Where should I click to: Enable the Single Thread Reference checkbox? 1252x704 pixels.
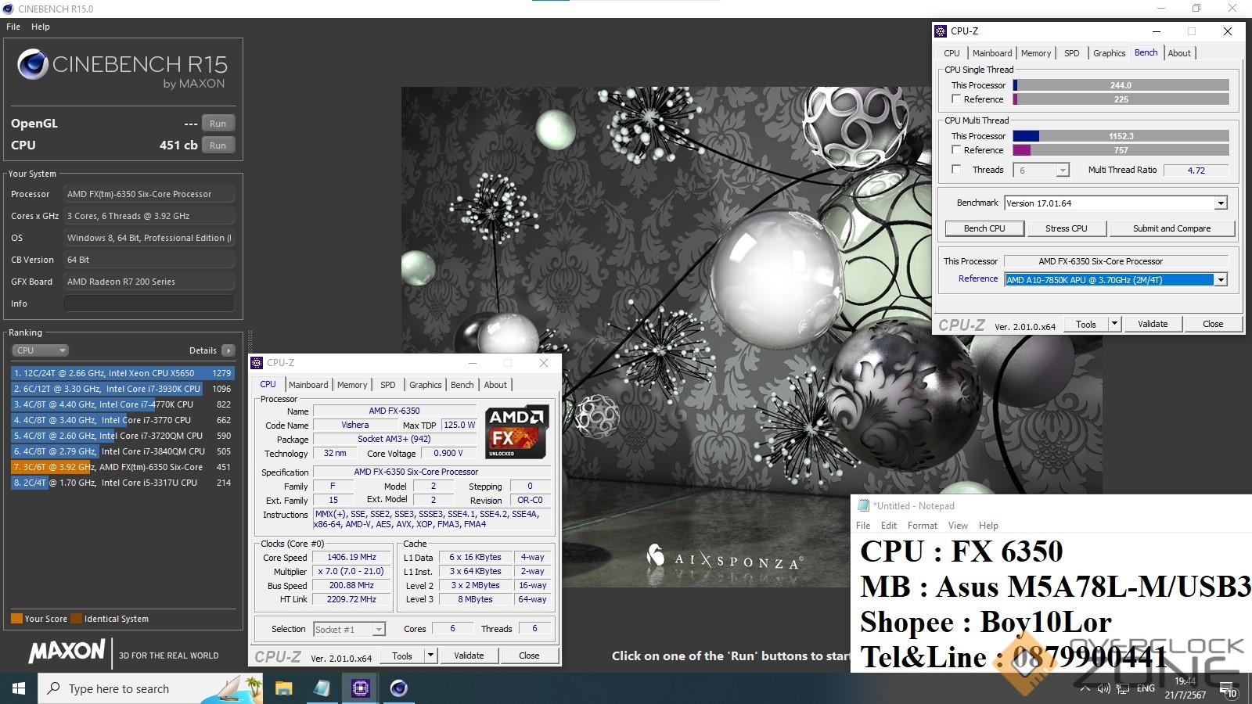pos(956,99)
